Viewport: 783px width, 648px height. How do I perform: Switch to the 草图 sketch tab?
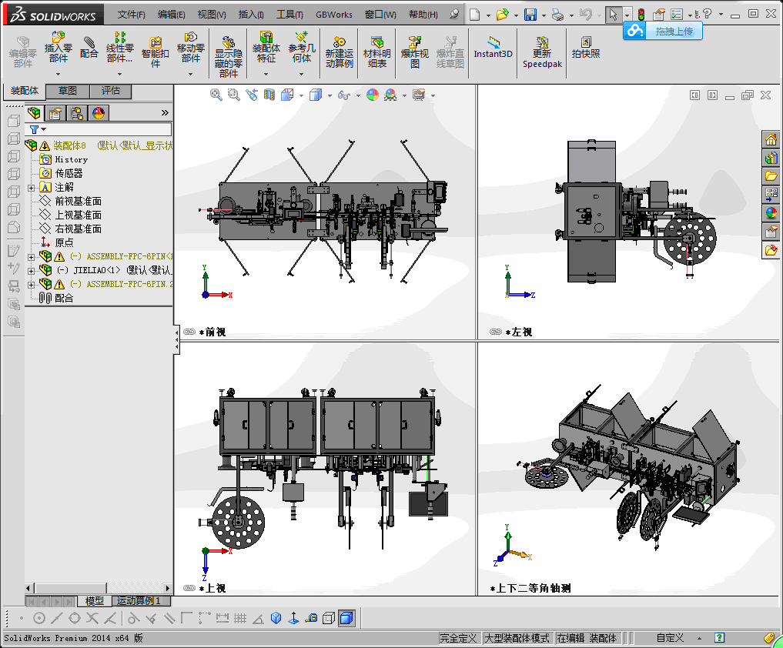click(x=68, y=91)
